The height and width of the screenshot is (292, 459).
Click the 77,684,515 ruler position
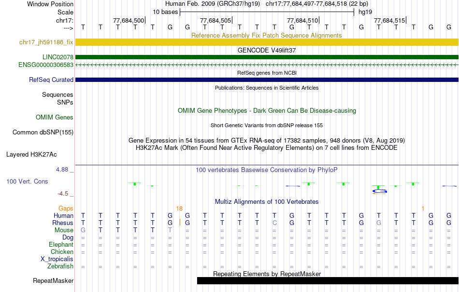pyautogui.click(x=389, y=20)
